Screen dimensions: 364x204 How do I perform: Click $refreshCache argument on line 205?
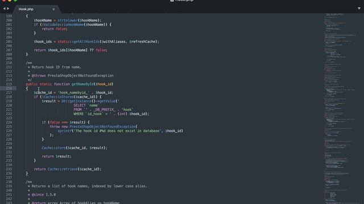click(x=143, y=41)
